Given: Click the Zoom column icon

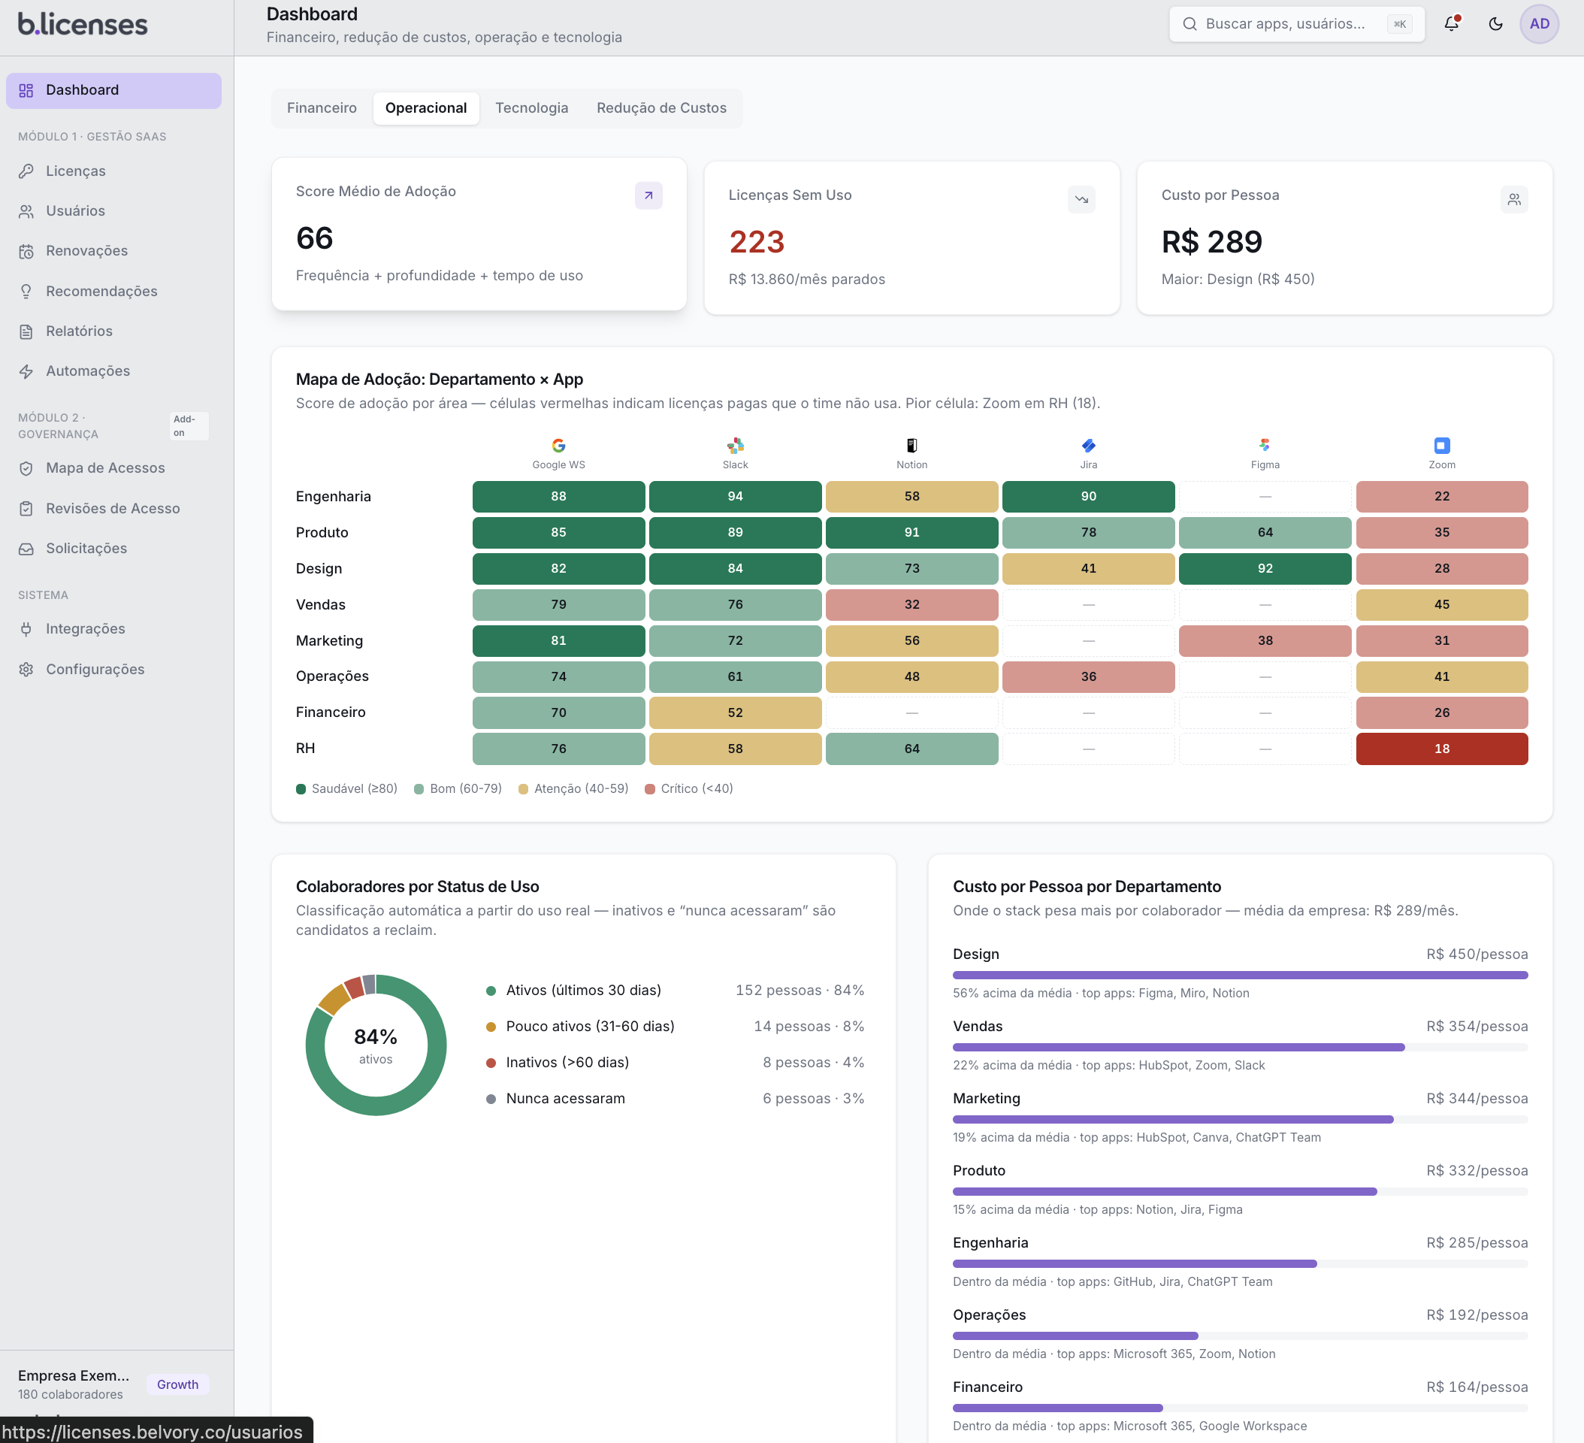Looking at the screenshot, I should (1442, 446).
